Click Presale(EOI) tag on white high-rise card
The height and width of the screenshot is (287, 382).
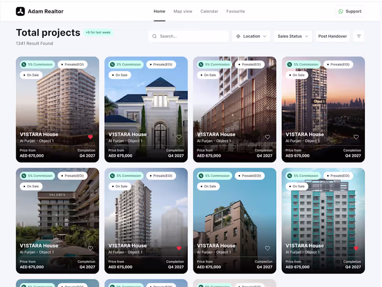[x=73, y=65]
